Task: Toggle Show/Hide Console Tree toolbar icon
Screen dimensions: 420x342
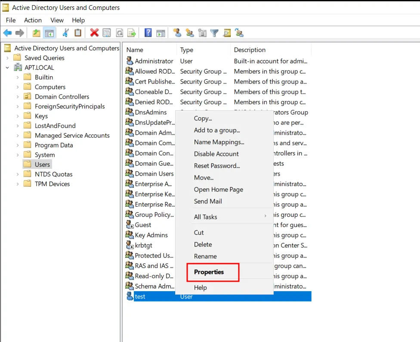Action: tap(49, 33)
